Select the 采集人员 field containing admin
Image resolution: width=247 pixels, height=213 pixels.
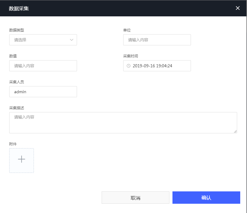(x=43, y=92)
